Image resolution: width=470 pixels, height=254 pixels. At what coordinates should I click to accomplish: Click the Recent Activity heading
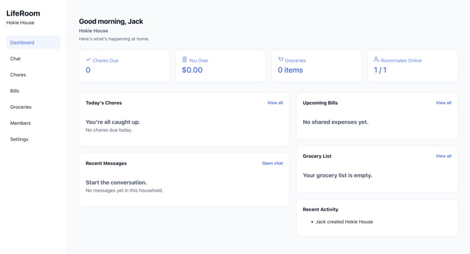320,210
